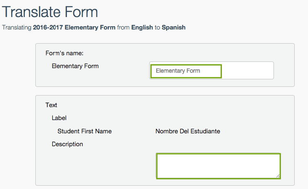The width and height of the screenshot is (308, 189).
Task: Click the resize handle on Description textarea
Action: pyautogui.click(x=278, y=176)
